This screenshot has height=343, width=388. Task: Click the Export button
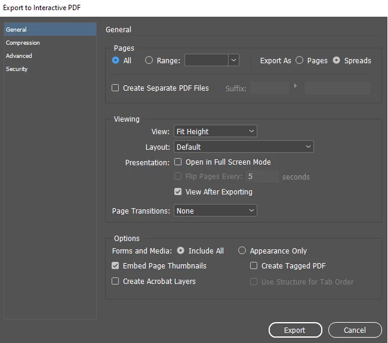coord(295,330)
